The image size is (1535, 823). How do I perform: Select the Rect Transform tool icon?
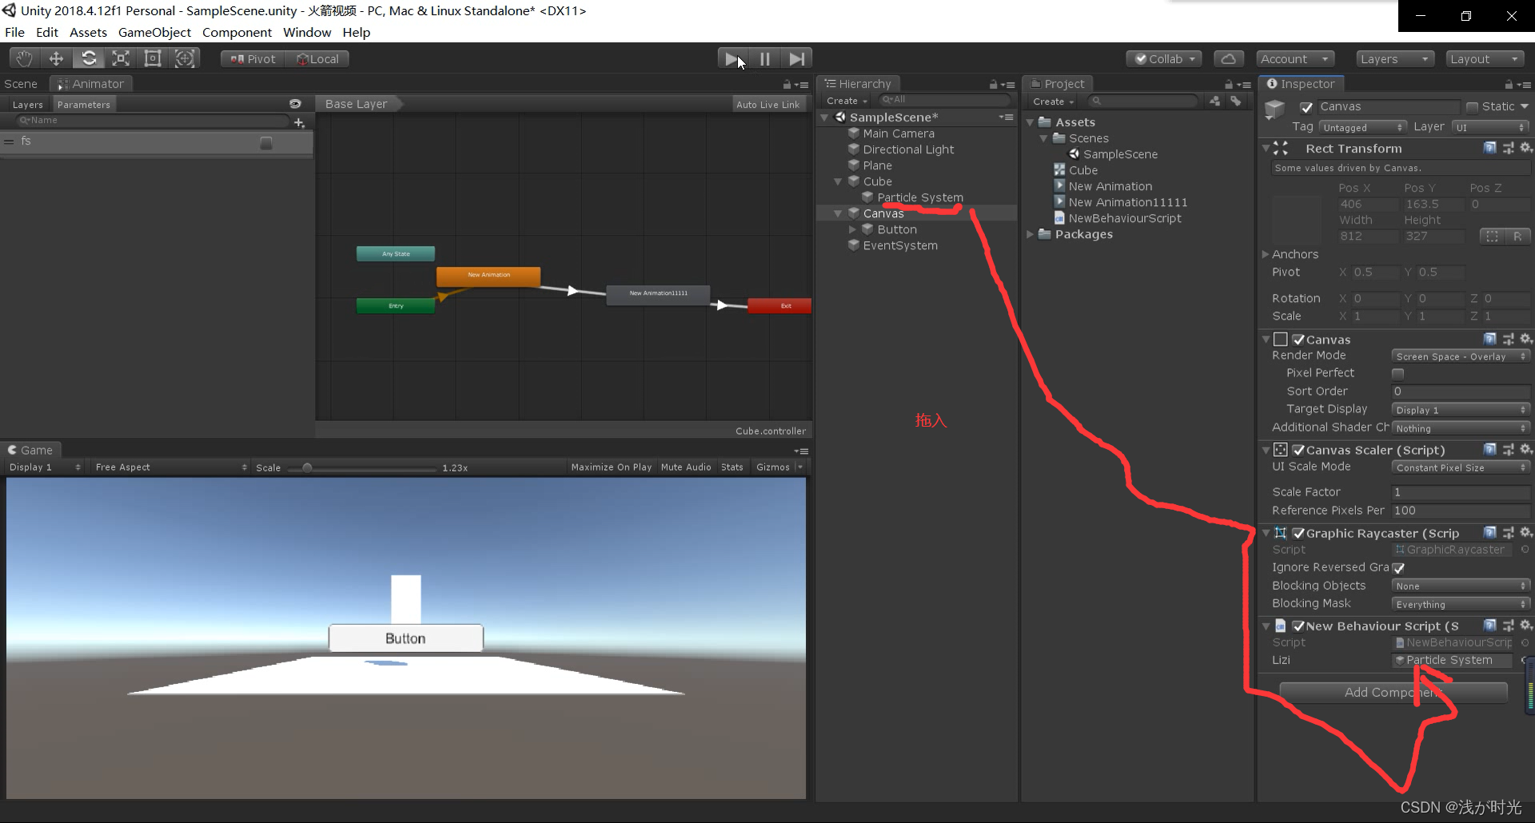pos(153,58)
